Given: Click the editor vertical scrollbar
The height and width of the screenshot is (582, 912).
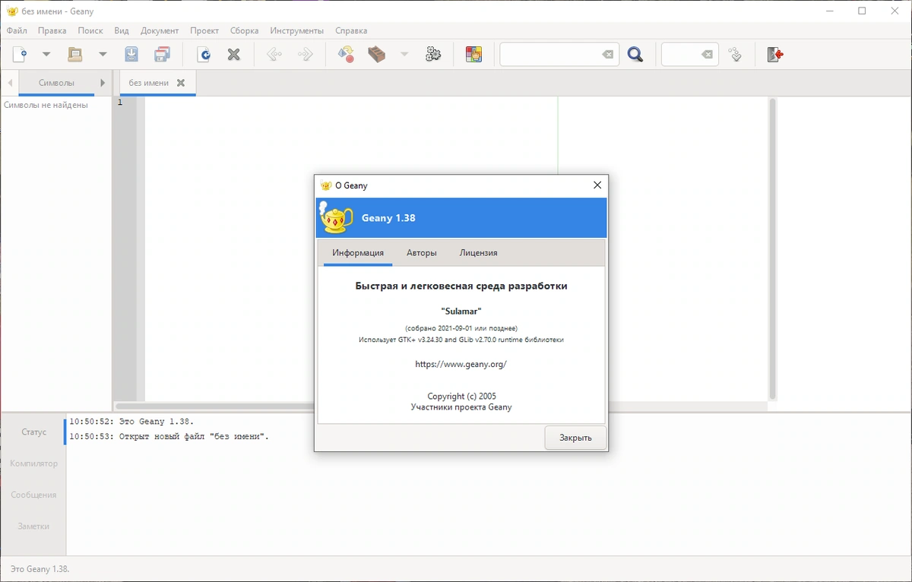Looking at the screenshot, I should click(772, 249).
